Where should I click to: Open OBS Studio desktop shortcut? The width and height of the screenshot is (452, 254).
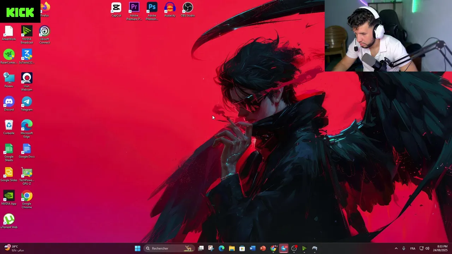click(188, 10)
